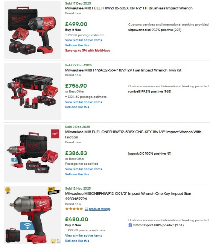This screenshot has width=210, height=249.
Task: View similar active items for £499.00 listing
Action: (84, 40)
